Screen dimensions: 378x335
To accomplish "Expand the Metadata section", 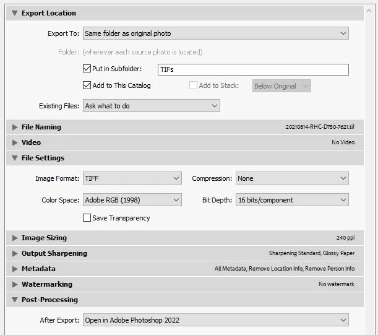I will pos(15,269).
